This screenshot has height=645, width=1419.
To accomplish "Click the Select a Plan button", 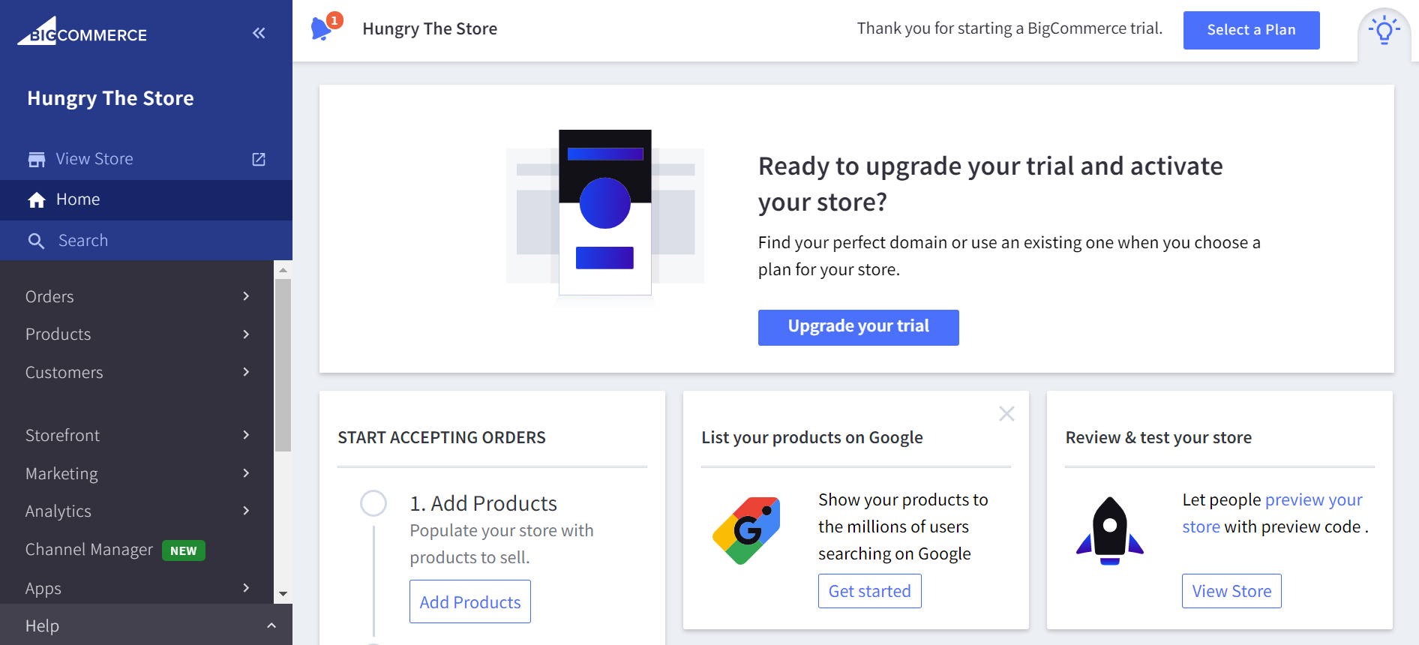I will (1251, 30).
